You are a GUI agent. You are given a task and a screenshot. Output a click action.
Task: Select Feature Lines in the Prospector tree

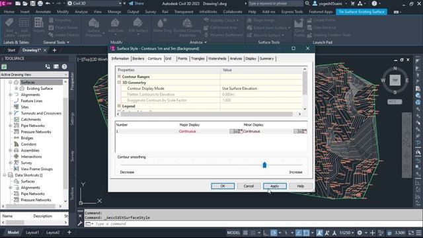tap(32, 101)
